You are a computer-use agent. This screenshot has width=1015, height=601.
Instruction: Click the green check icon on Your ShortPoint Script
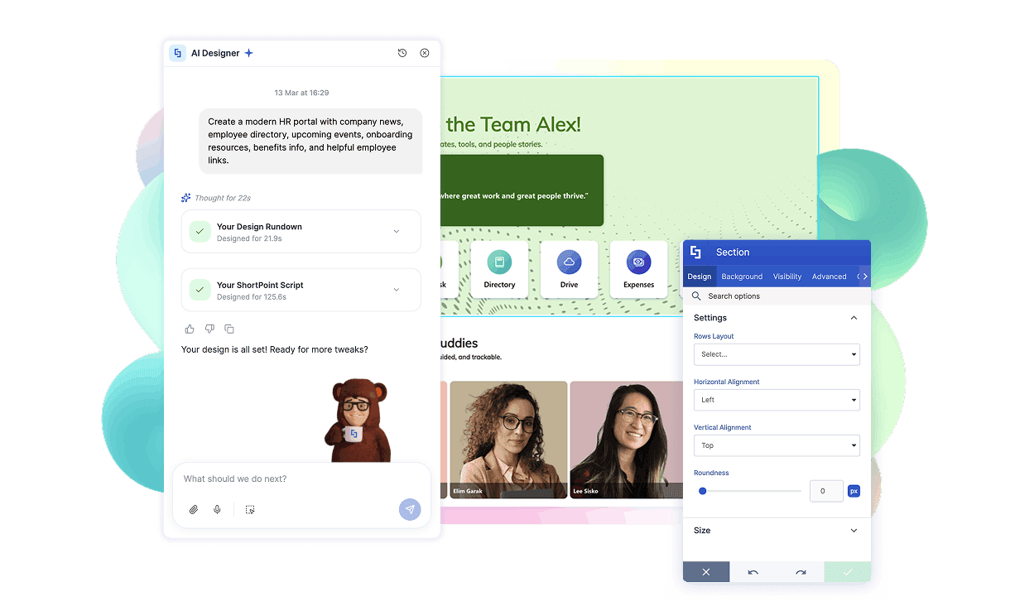(200, 290)
